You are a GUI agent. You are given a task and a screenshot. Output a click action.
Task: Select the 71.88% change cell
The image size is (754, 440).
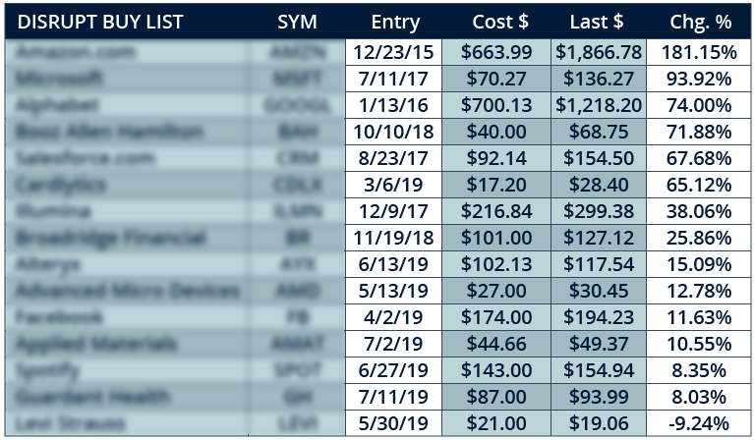pos(699,132)
